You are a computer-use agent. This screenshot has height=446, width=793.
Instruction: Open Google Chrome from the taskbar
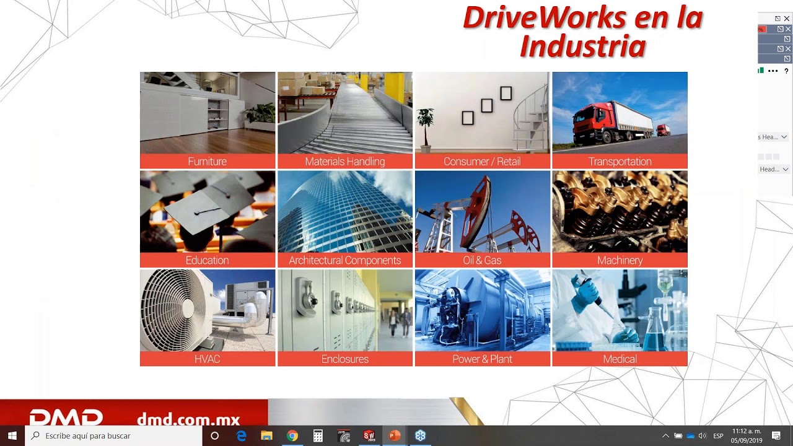[x=292, y=435]
